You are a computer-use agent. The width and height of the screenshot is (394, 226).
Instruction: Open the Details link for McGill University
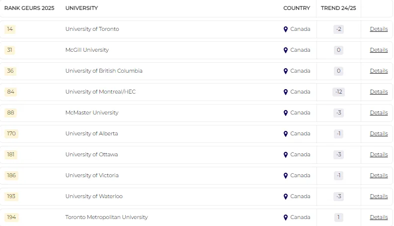(379, 50)
